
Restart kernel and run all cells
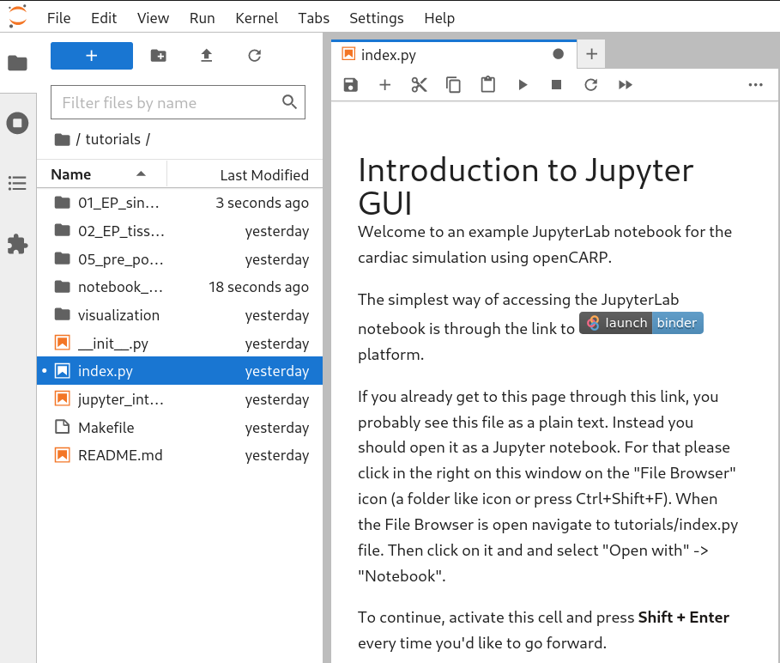pyautogui.click(x=626, y=85)
